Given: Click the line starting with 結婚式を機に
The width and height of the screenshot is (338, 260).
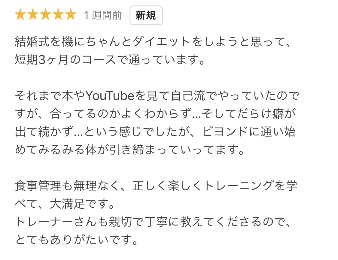Looking at the screenshot, I should (153, 41).
